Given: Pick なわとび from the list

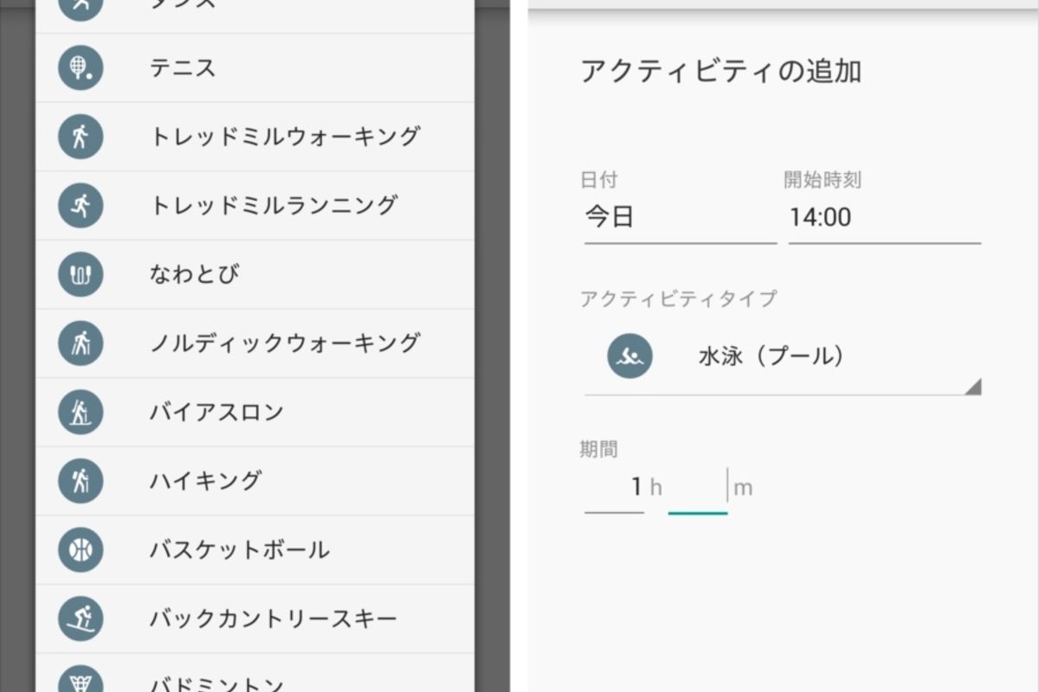Looking at the screenshot, I should coord(255,274).
